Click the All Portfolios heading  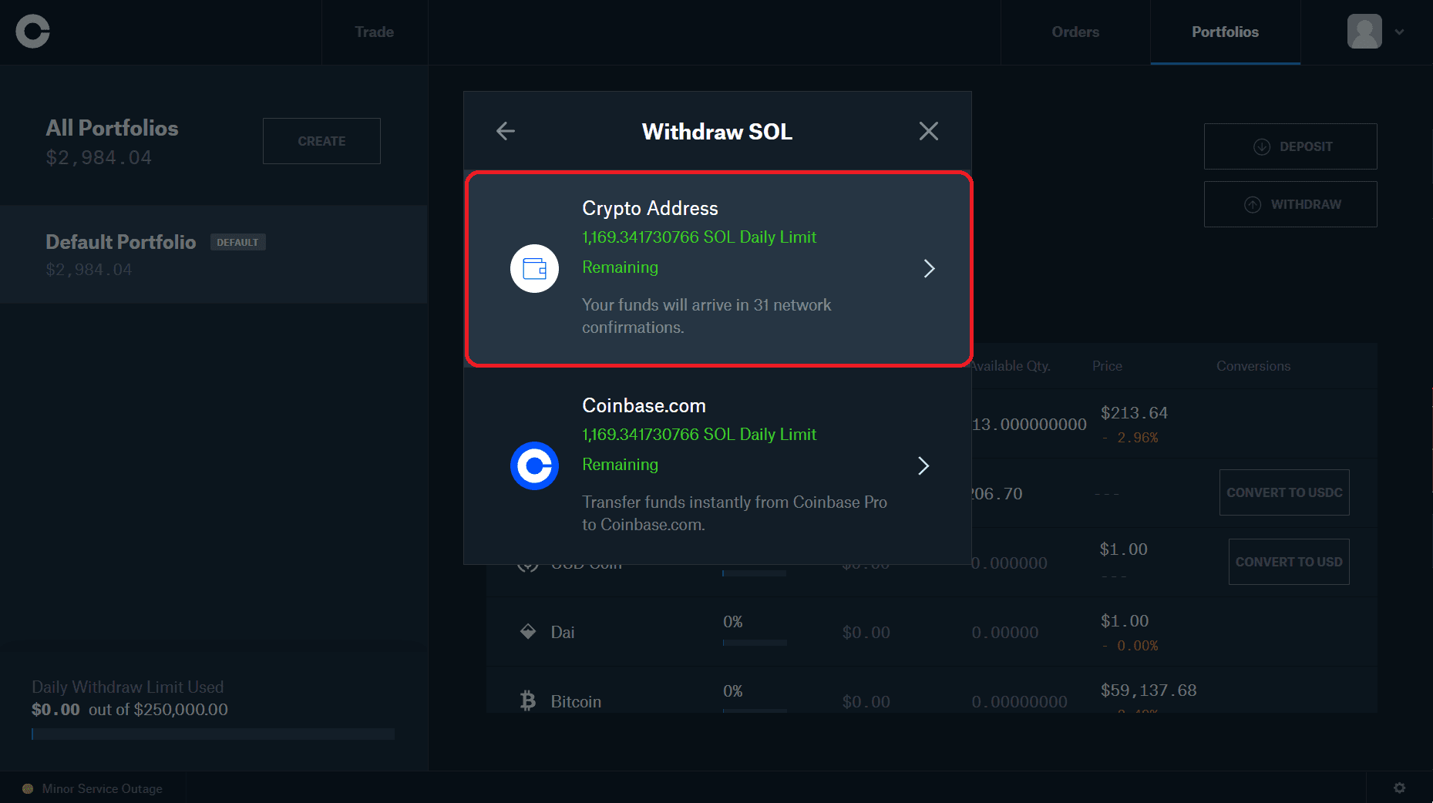click(112, 128)
